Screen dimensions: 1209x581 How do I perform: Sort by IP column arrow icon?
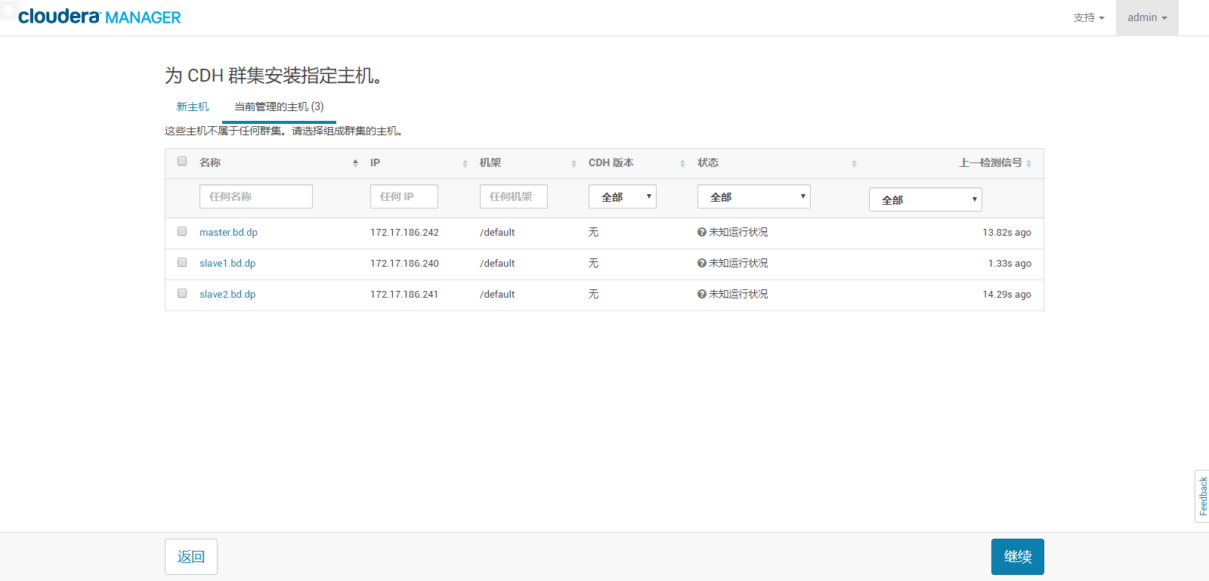click(465, 163)
